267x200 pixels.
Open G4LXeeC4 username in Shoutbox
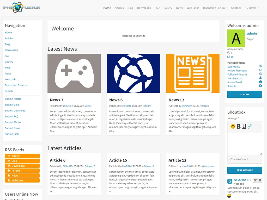click(x=240, y=180)
